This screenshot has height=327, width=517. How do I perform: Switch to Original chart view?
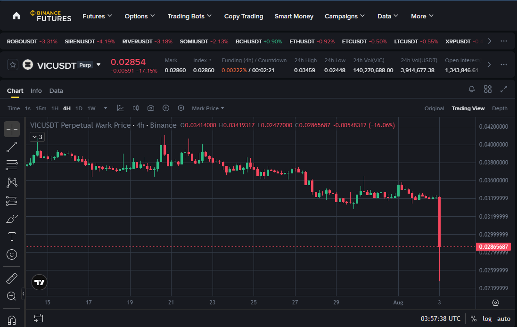pyautogui.click(x=434, y=108)
